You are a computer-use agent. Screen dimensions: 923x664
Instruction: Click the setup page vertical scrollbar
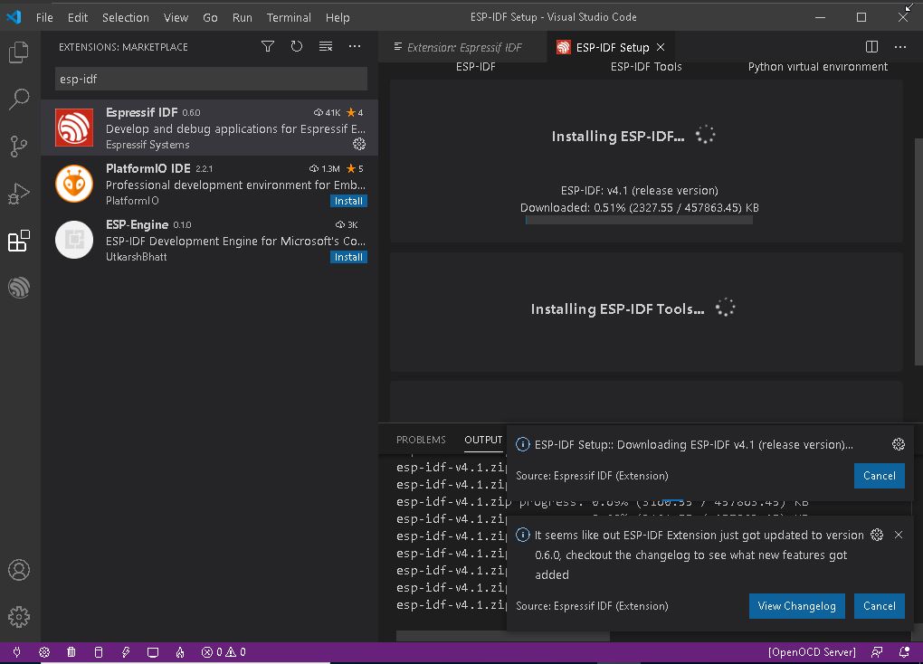[918, 252]
